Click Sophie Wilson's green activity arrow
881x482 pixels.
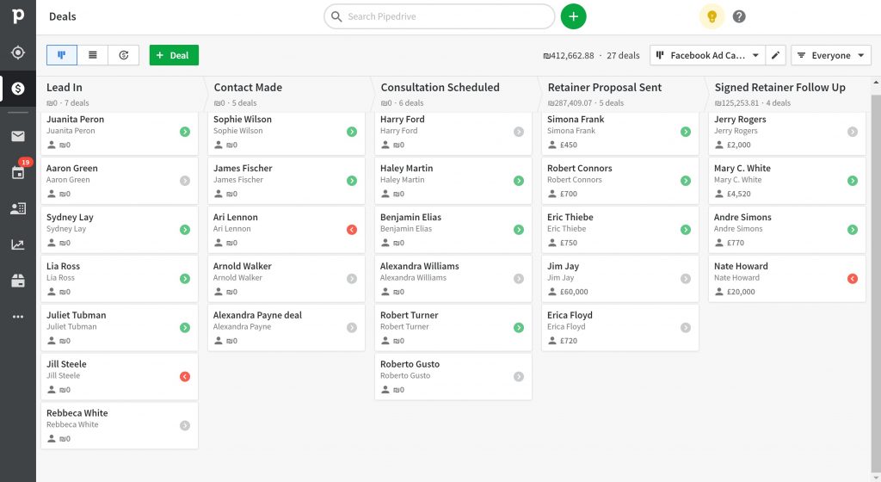coord(352,132)
